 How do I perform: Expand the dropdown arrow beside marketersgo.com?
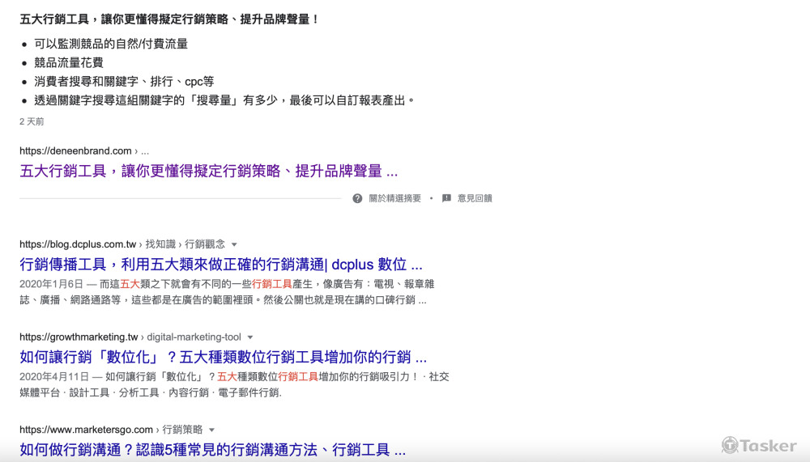tap(211, 430)
